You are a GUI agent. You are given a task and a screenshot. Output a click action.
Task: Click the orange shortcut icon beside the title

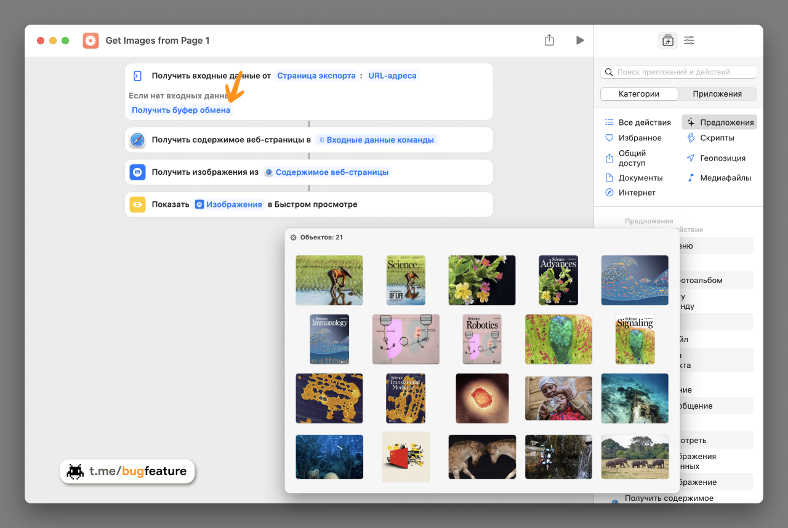click(x=90, y=41)
